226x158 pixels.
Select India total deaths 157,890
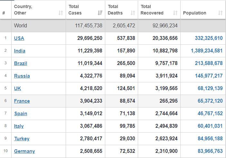(126, 51)
